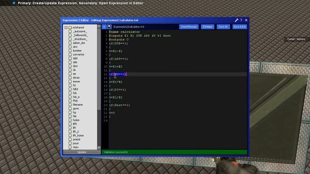Open the lift_home file

coord(78,135)
